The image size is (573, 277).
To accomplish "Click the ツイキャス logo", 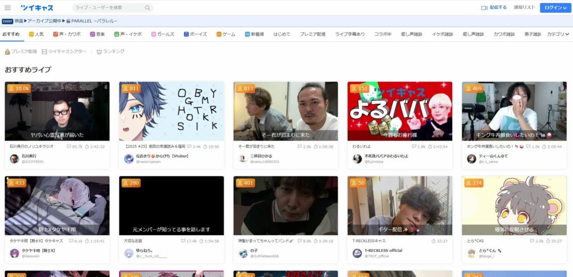I will coord(37,8).
